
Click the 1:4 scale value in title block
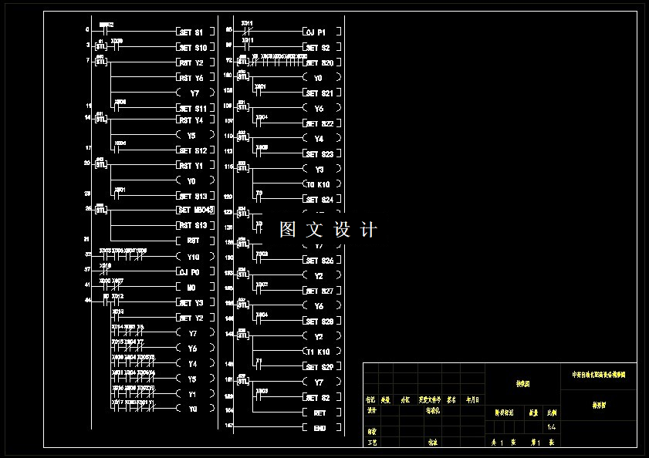tap(551, 427)
